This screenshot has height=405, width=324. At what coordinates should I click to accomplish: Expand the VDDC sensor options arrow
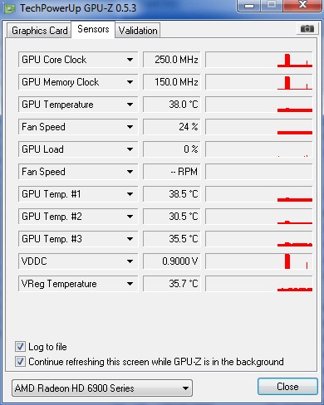(x=130, y=261)
